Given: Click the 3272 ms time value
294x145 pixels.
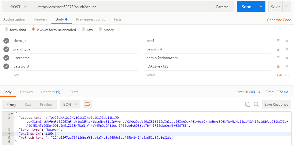Looking at the screenshot, I should pos(282,92).
